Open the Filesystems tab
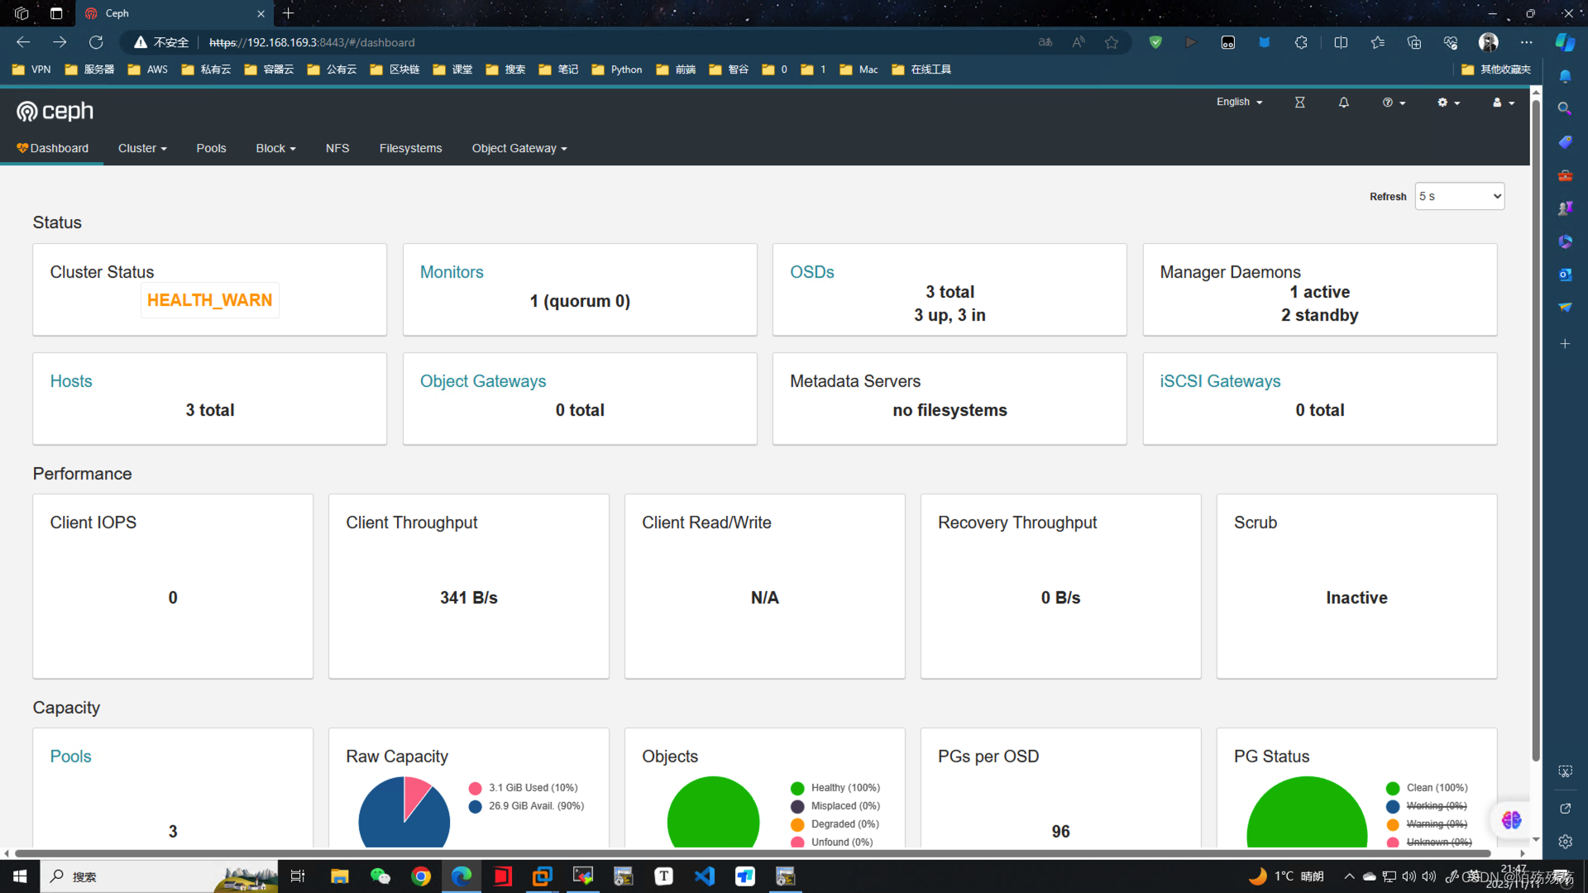1588x893 pixels. pyautogui.click(x=410, y=149)
